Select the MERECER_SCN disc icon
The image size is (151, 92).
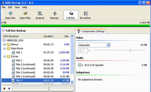coord(4,40)
